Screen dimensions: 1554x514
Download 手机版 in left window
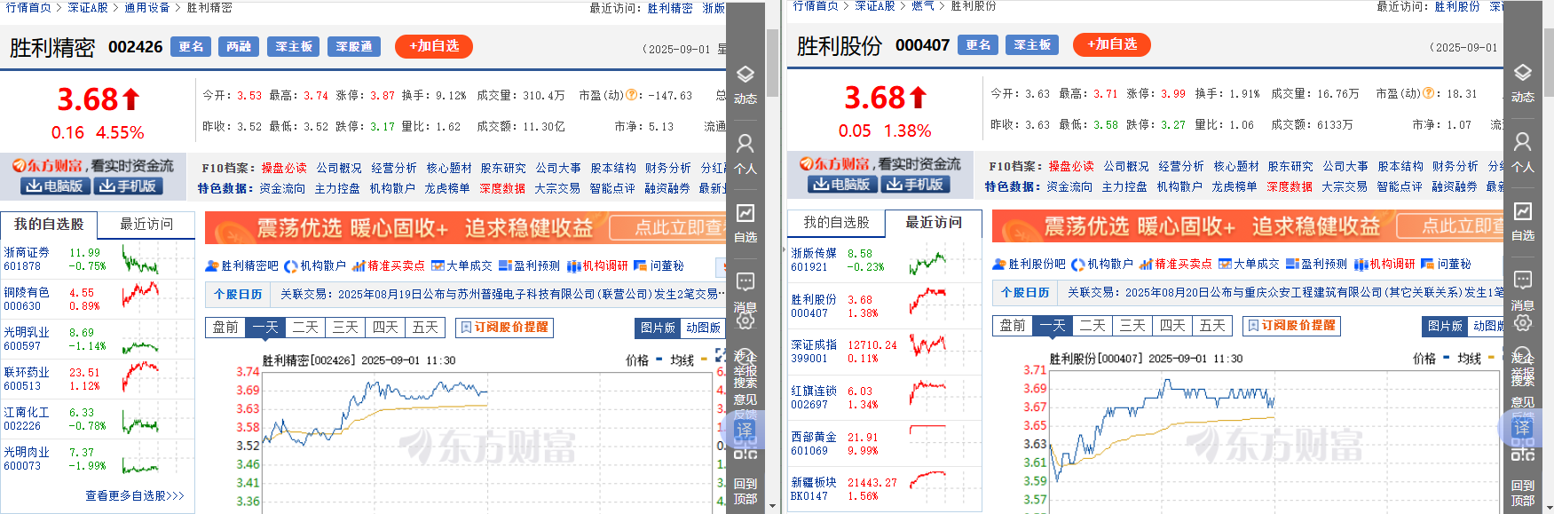129,186
